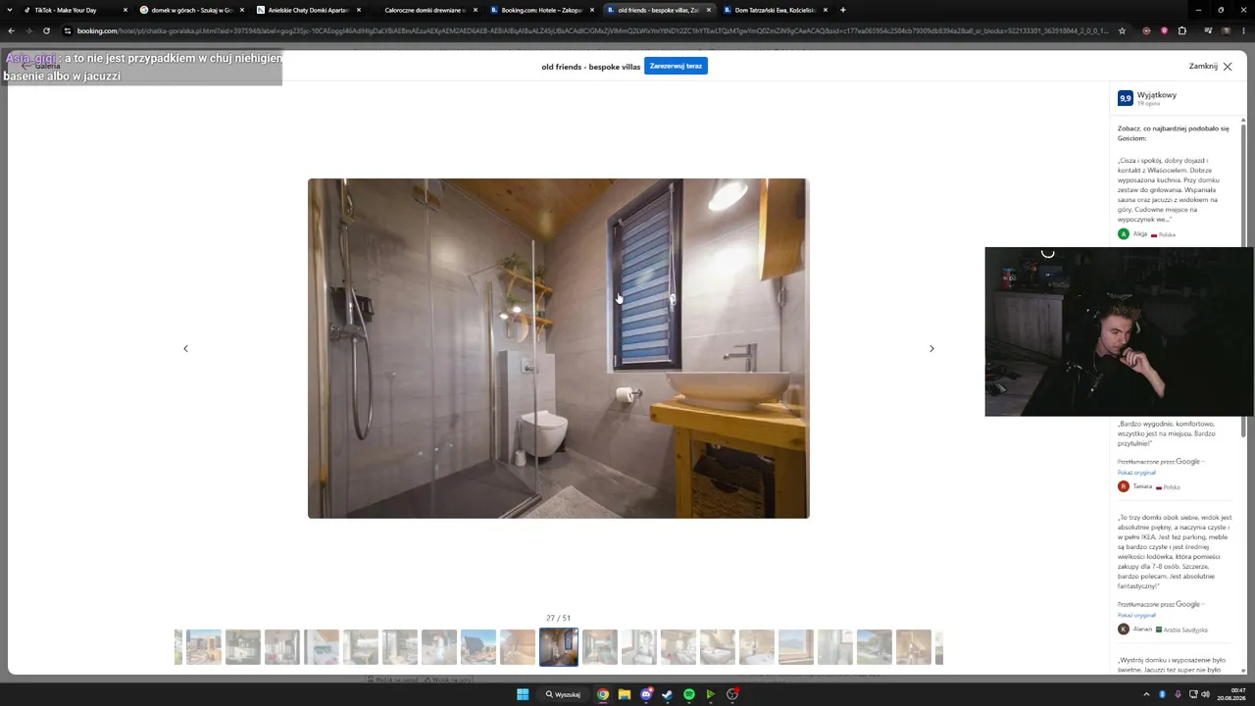Click the main bathroom photo

click(558, 348)
